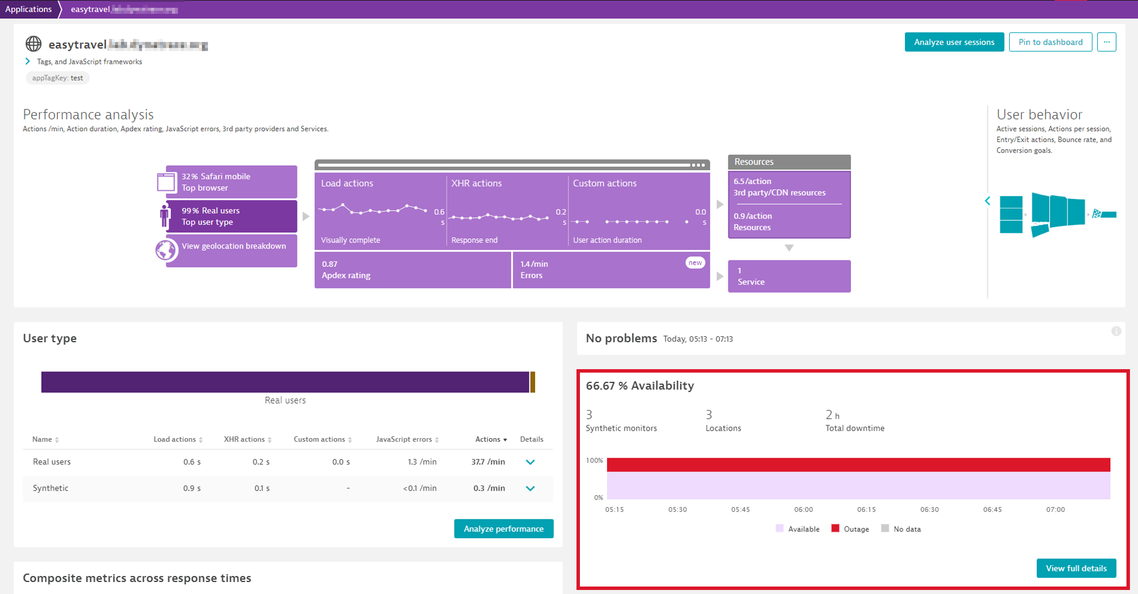Click the user behavior funnel graphic
Screen dimensions: 1138x594
coord(1057,214)
